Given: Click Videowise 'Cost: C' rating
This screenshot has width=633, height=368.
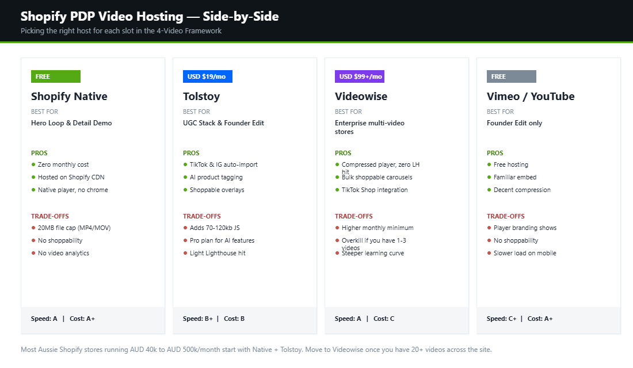Looking at the screenshot, I should [383, 319].
